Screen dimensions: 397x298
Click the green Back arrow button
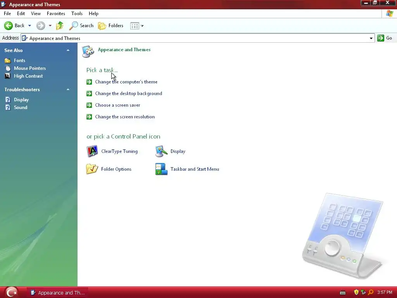point(9,26)
